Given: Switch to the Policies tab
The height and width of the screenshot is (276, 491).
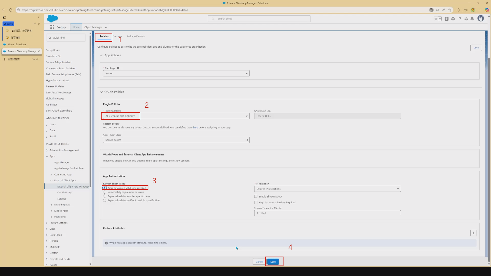Looking at the screenshot, I should pyautogui.click(x=104, y=36).
